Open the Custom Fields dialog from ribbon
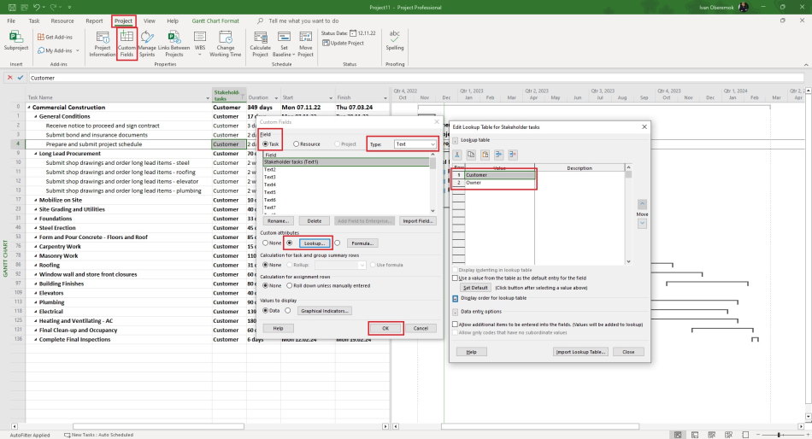Viewport: 812px width, 439px height. point(127,44)
